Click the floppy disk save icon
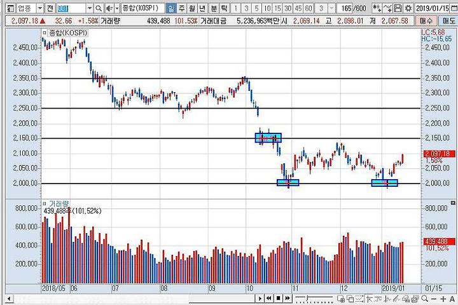 398,8
